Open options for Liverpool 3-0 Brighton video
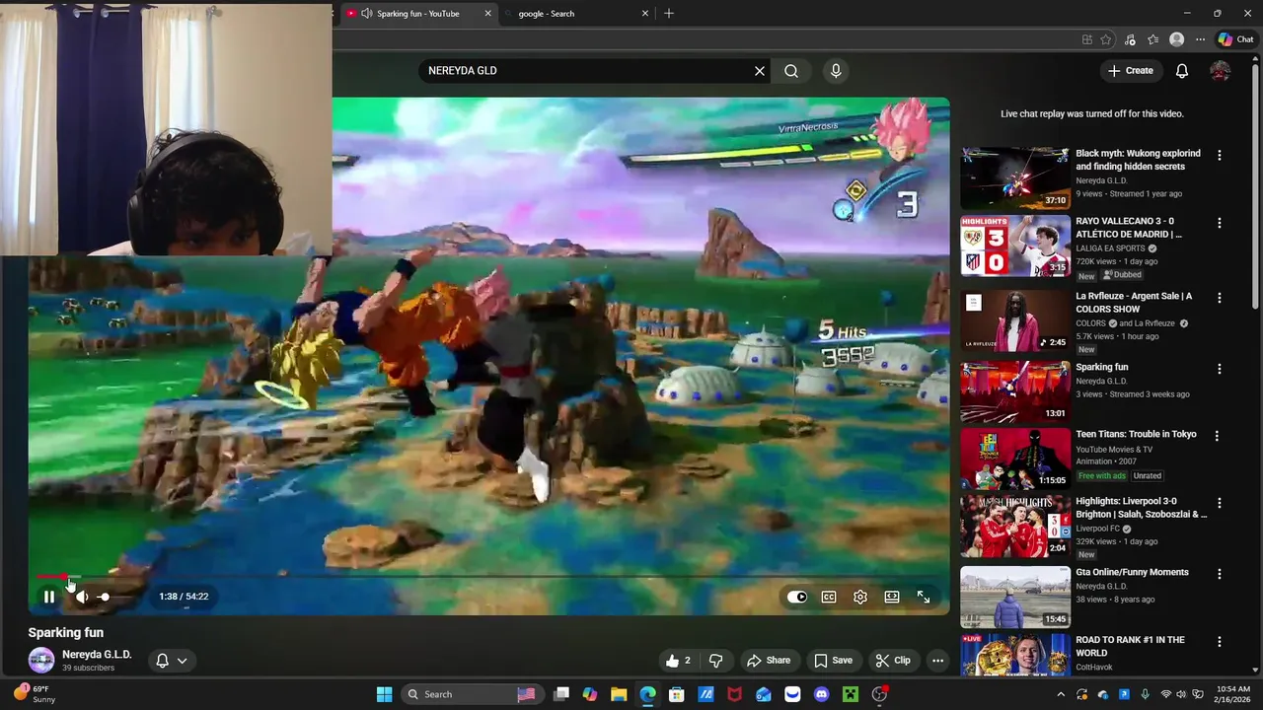Viewport: 1263px width, 710px height. 1220,503
